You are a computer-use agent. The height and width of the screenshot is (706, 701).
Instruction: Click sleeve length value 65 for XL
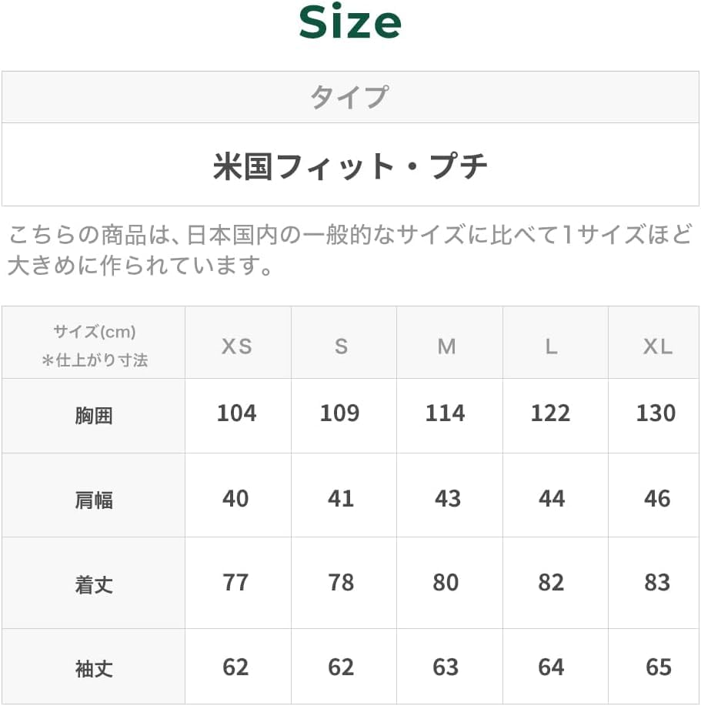pyautogui.click(x=658, y=667)
